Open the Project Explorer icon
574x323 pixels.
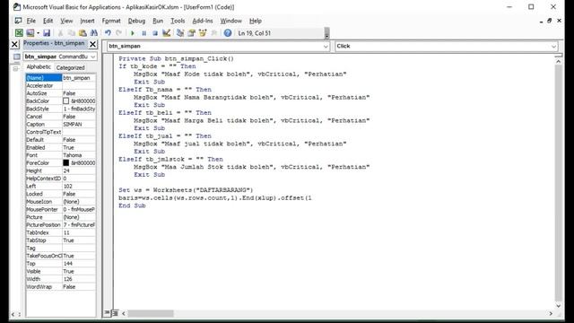coord(180,33)
